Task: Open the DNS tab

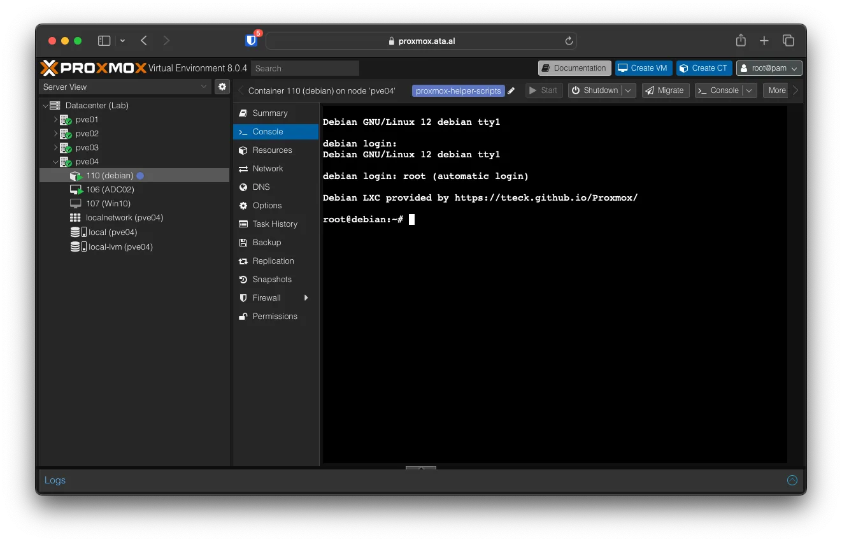Action: pyautogui.click(x=276, y=187)
